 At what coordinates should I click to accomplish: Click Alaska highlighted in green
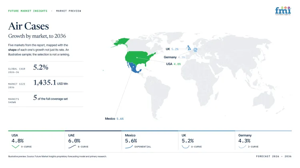[120, 42]
